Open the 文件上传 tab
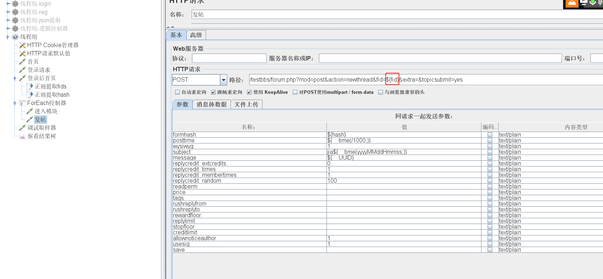 [x=246, y=104]
